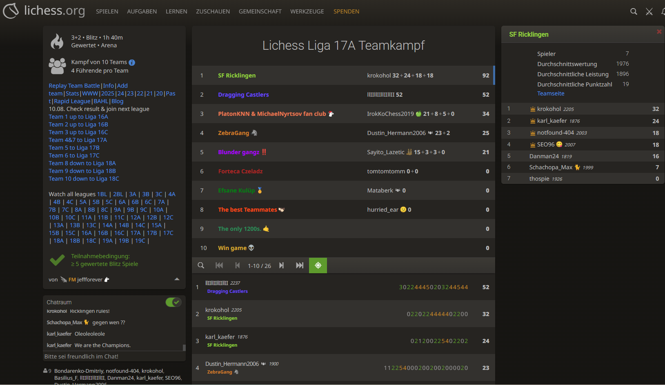Open the BAHL link
The width and height of the screenshot is (665, 385).
[101, 101]
